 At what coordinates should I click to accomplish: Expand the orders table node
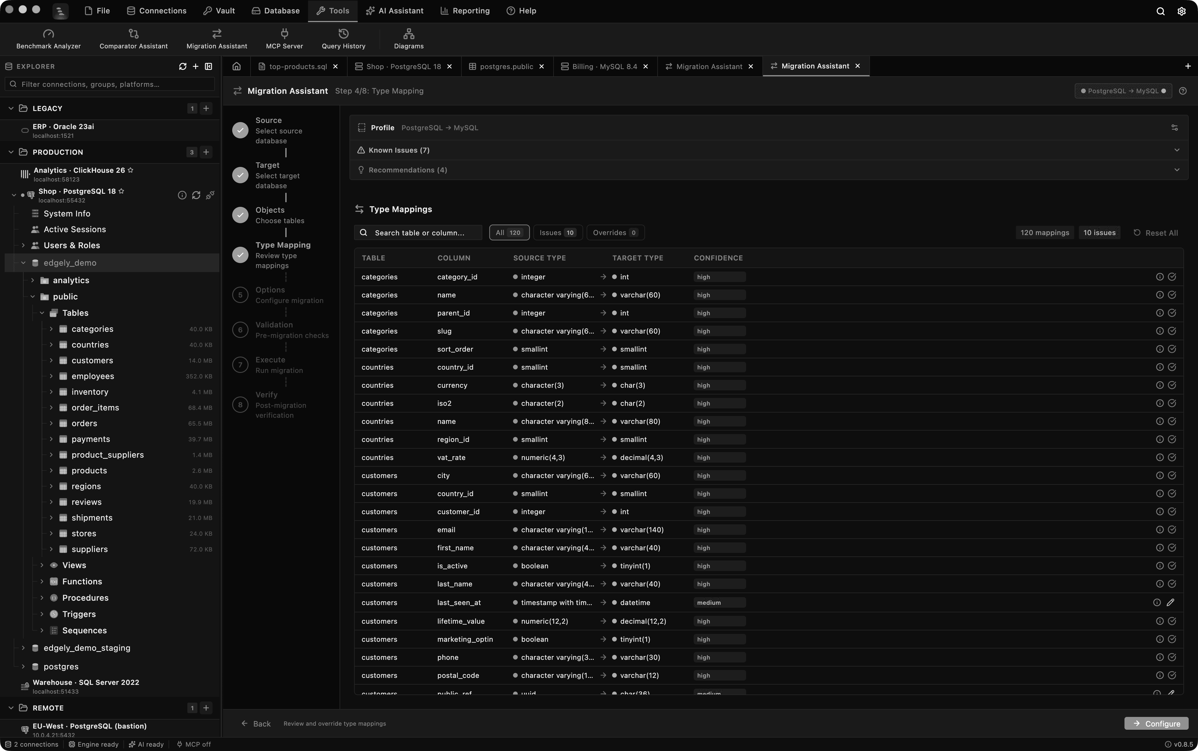tap(51, 423)
